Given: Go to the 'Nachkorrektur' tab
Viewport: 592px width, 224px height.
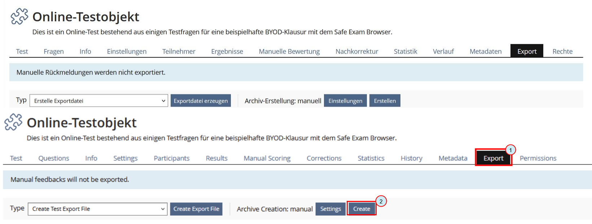Looking at the screenshot, I should [356, 51].
